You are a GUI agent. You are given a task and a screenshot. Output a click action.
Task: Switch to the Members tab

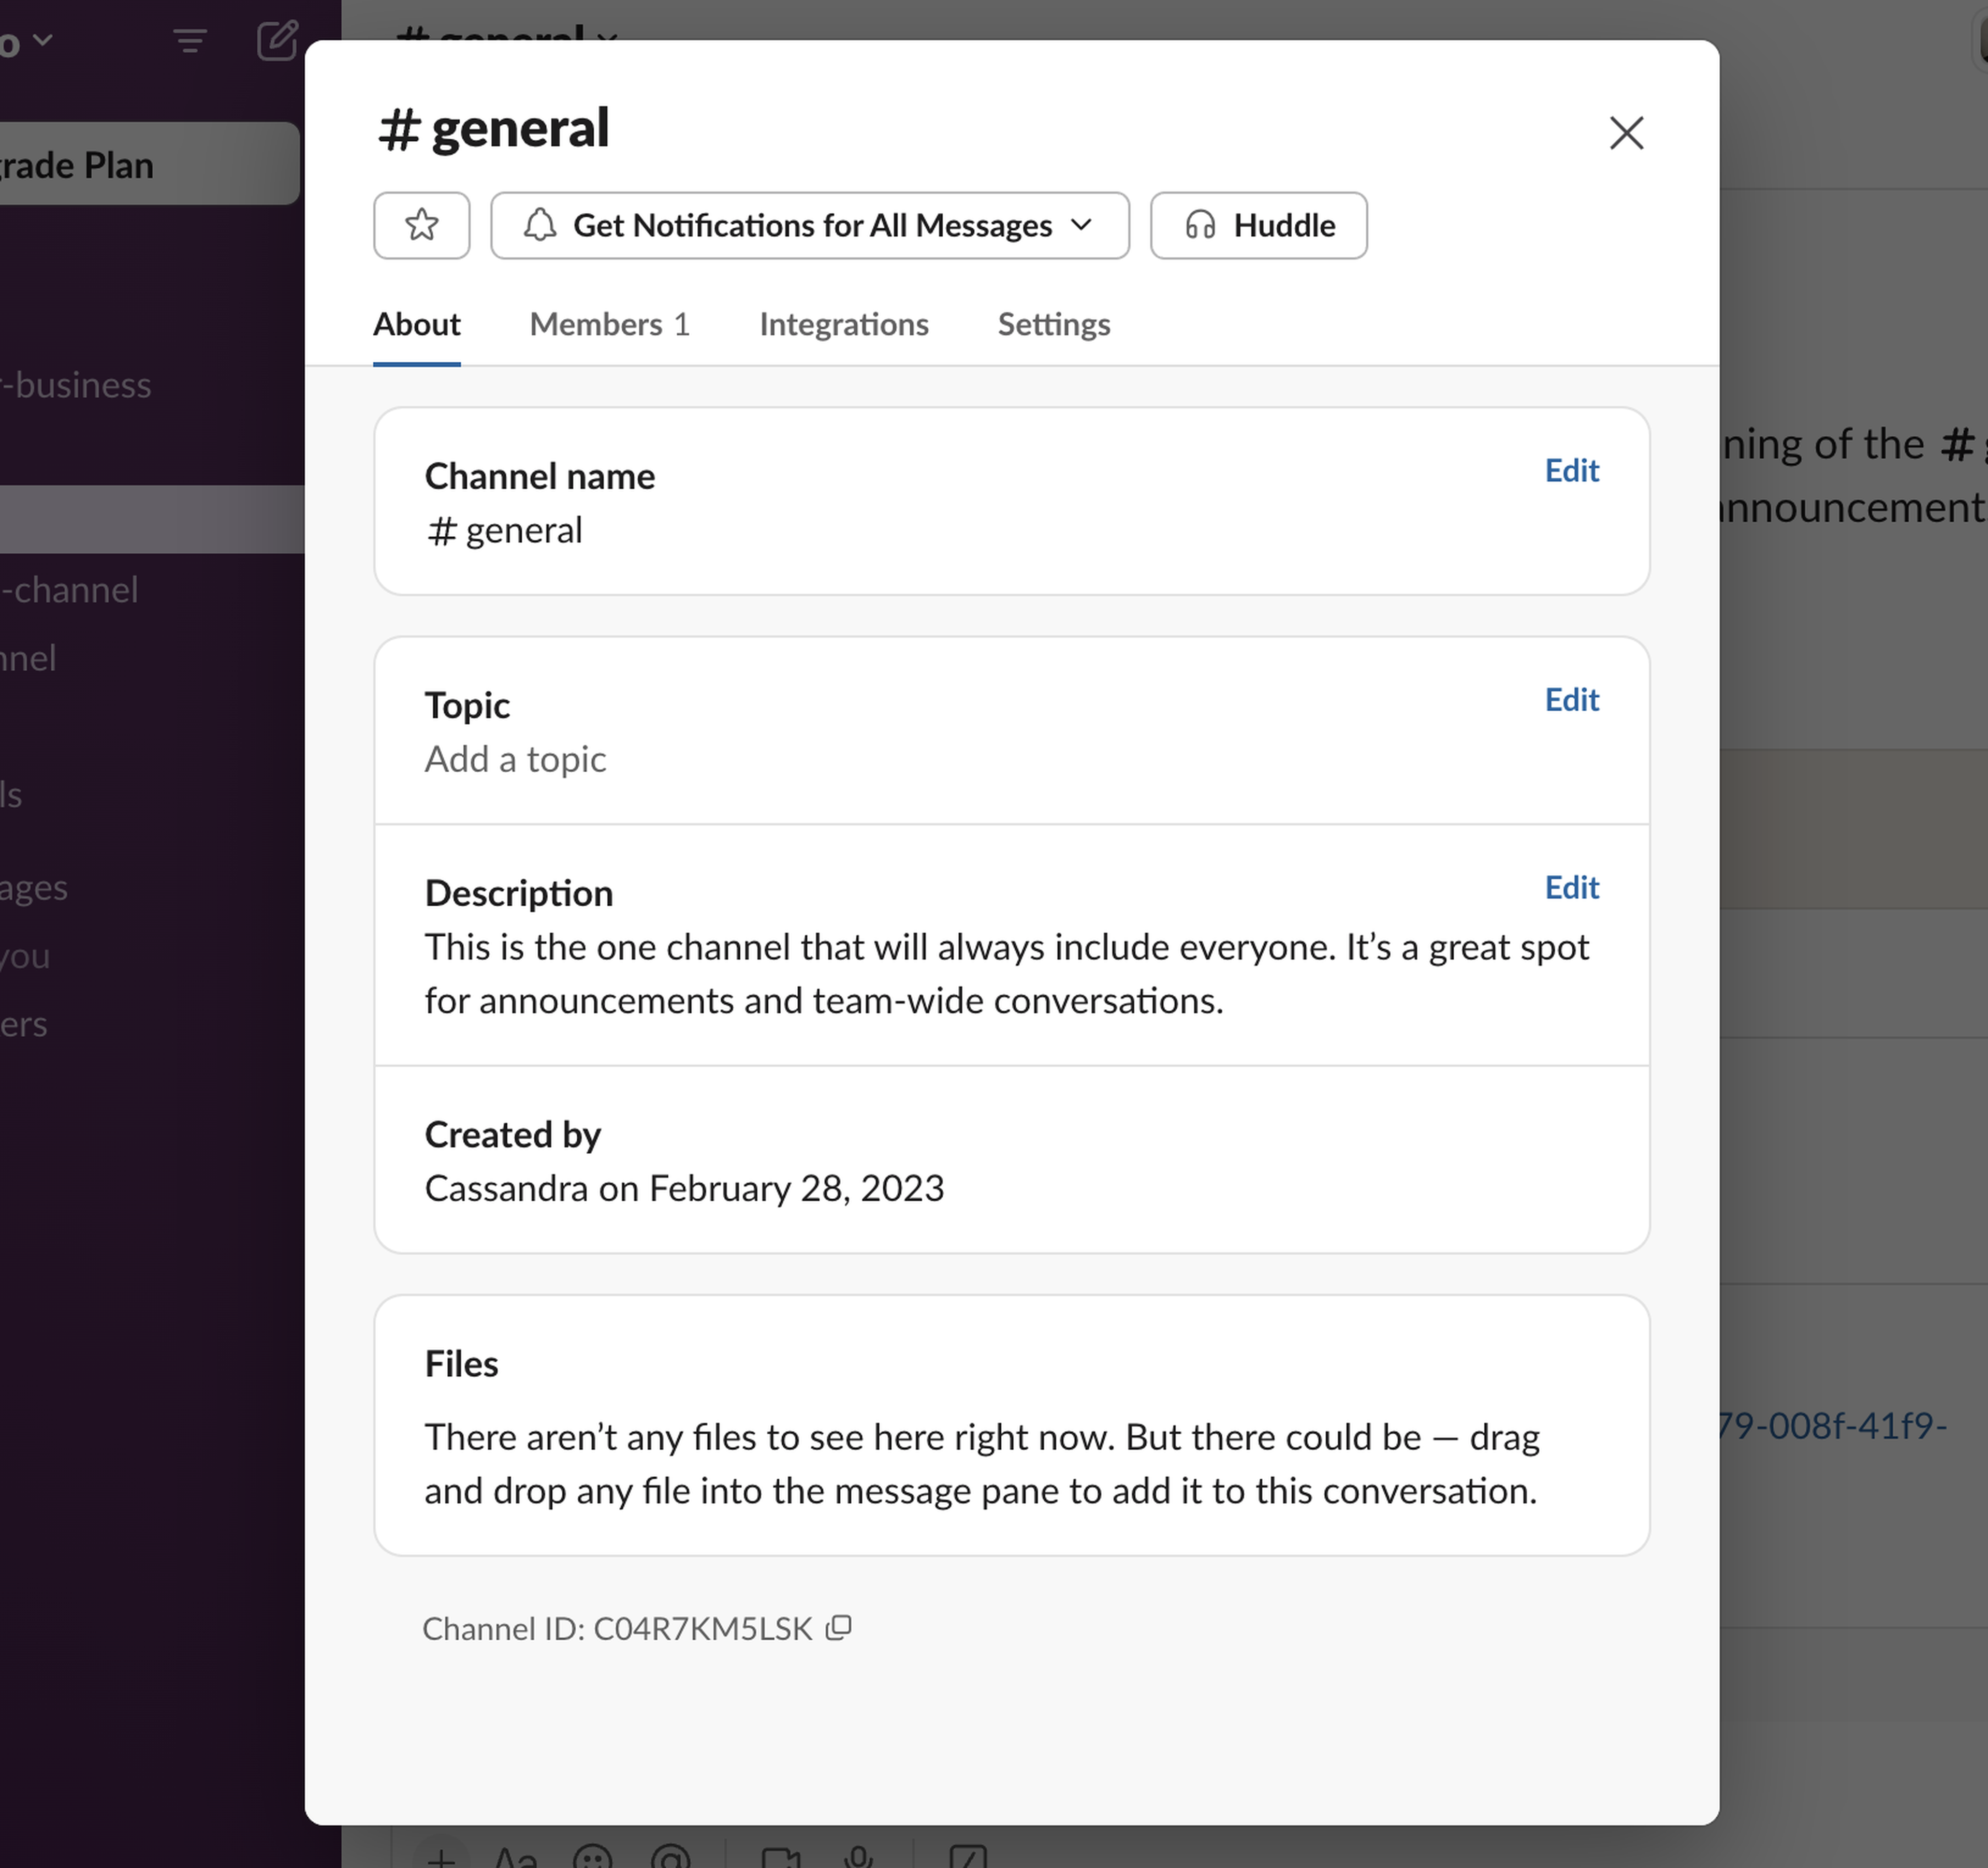(x=609, y=324)
